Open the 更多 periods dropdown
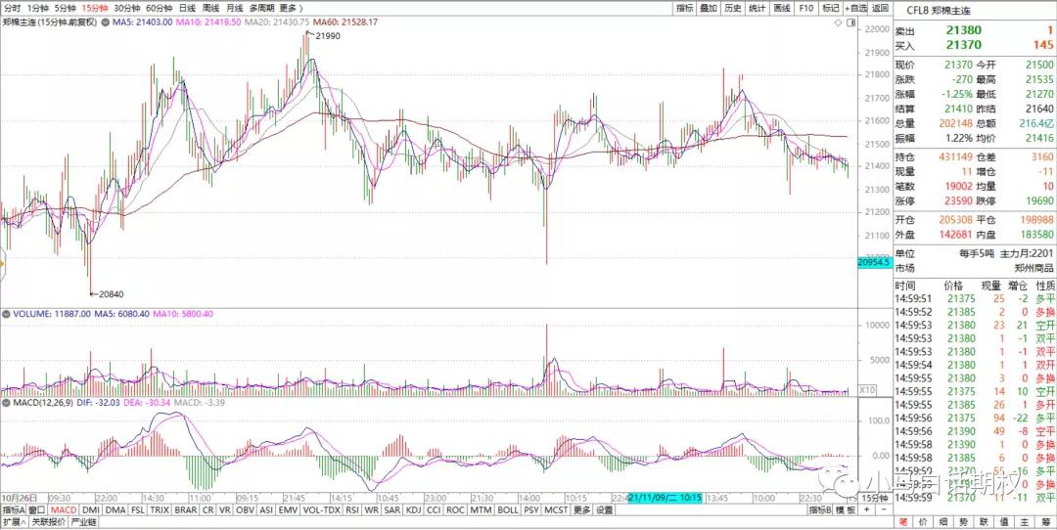Viewport: 1057px width, 530px height. (x=288, y=8)
